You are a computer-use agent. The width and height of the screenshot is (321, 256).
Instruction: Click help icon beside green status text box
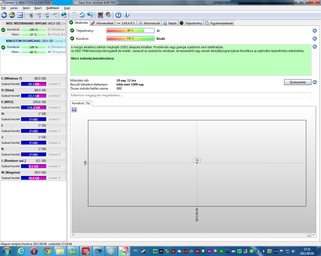[x=315, y=46]
